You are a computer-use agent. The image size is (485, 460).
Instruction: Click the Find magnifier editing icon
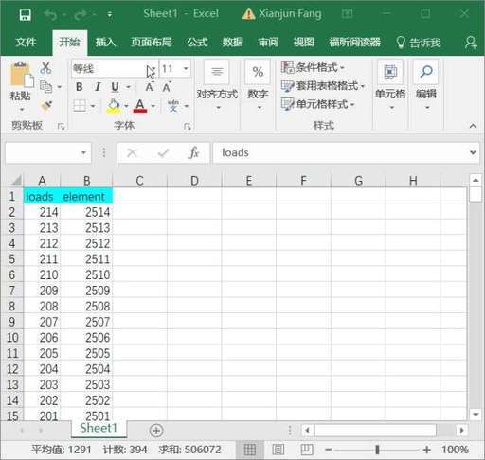coord(426,72)
